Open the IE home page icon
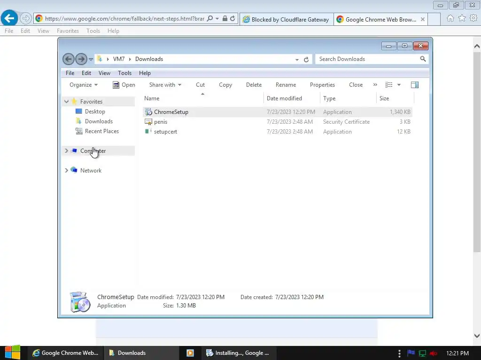The image size is (481, 360). (x=450, y=18)
